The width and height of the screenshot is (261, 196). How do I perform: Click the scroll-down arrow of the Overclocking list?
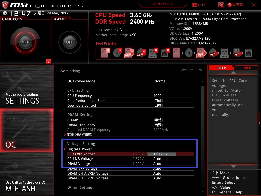coord(203,192)
